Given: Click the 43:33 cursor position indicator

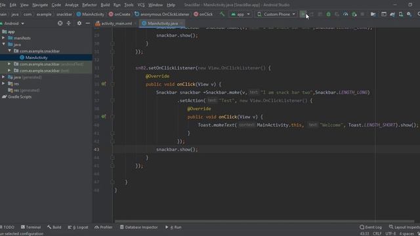Looking at the screenshot, I should pyautogui.click(x=364, y=233).
